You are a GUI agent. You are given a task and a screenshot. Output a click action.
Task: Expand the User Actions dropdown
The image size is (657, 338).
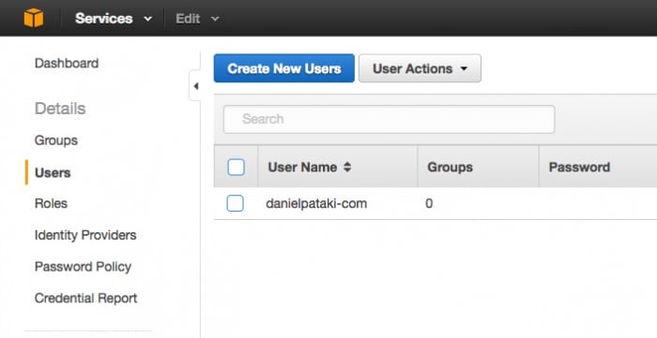420,68
